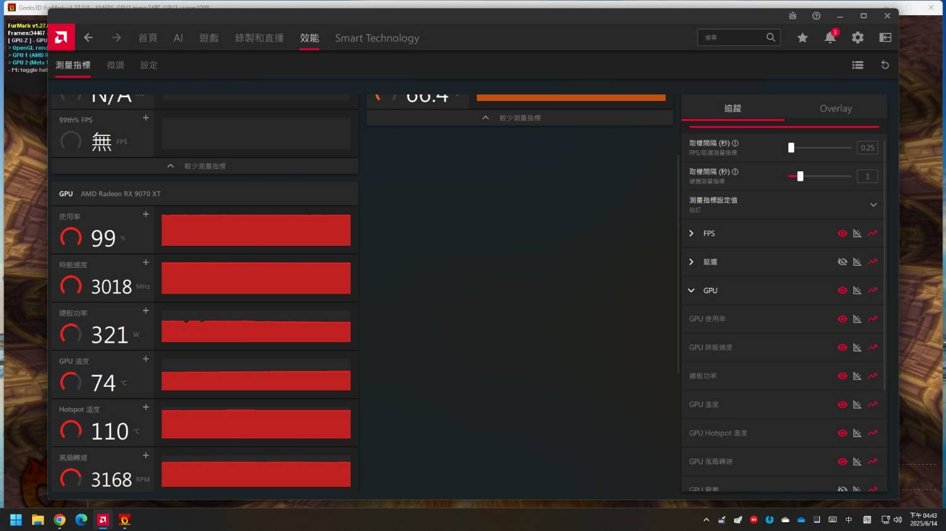Screen dimensions: 946x531
Task: Switch to list view icon
Action: 858,65
